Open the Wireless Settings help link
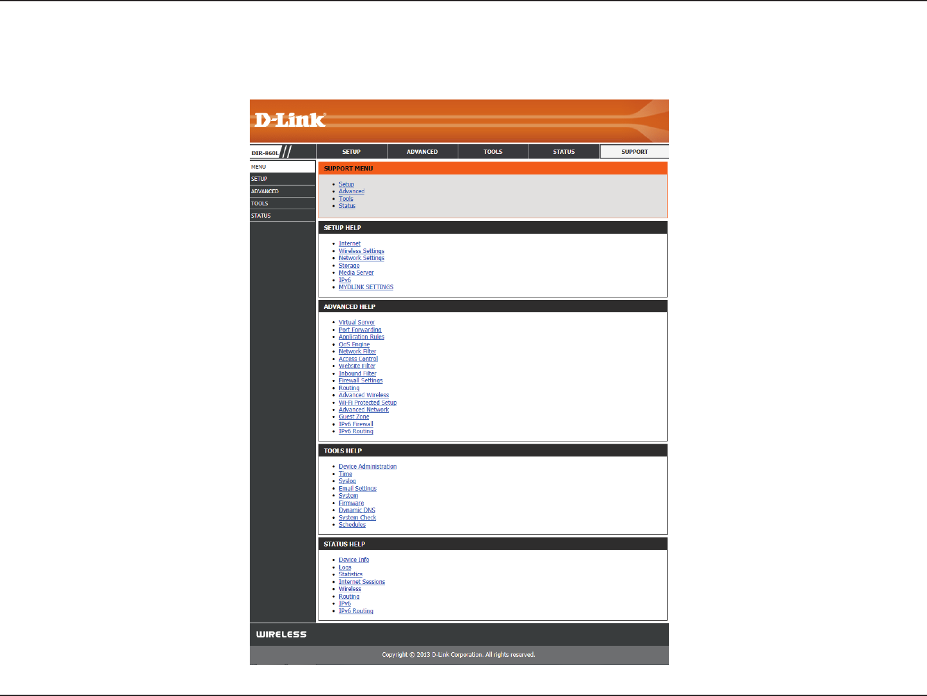Viewport: 927px width, 696px height. pos(362,251)
